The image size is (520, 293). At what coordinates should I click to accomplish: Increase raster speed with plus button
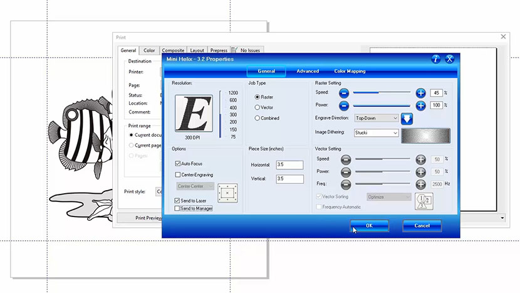421,92
